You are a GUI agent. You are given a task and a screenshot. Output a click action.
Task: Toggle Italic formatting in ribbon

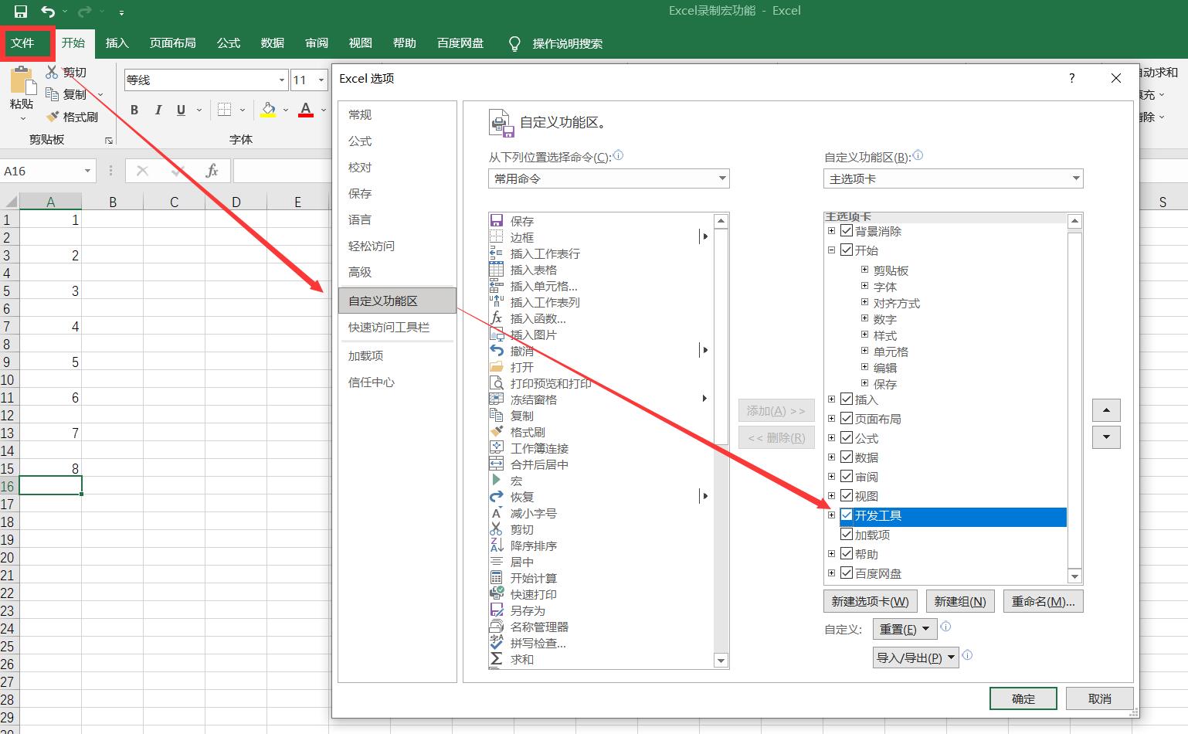(158, 110)
